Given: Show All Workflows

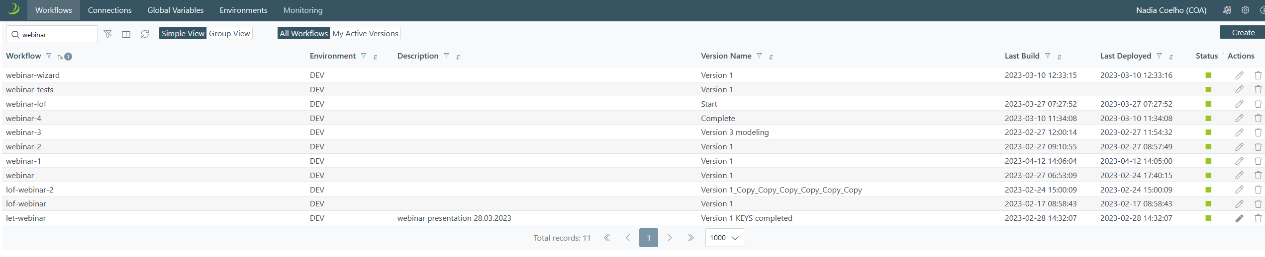Looking at the screenshot, I should coord(303,33).
